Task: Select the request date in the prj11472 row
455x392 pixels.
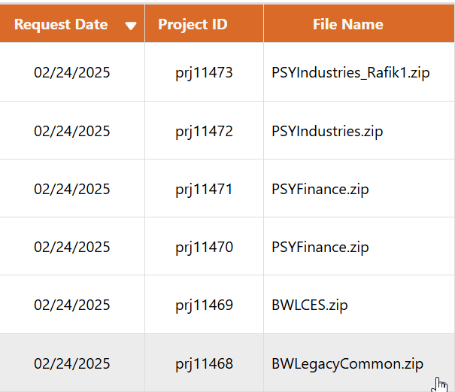Action: click(x=72, y=132)
